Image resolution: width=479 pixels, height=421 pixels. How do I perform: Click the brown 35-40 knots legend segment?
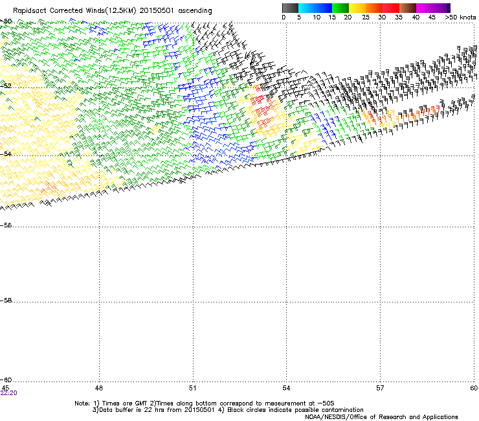click(x=408, y=8)
